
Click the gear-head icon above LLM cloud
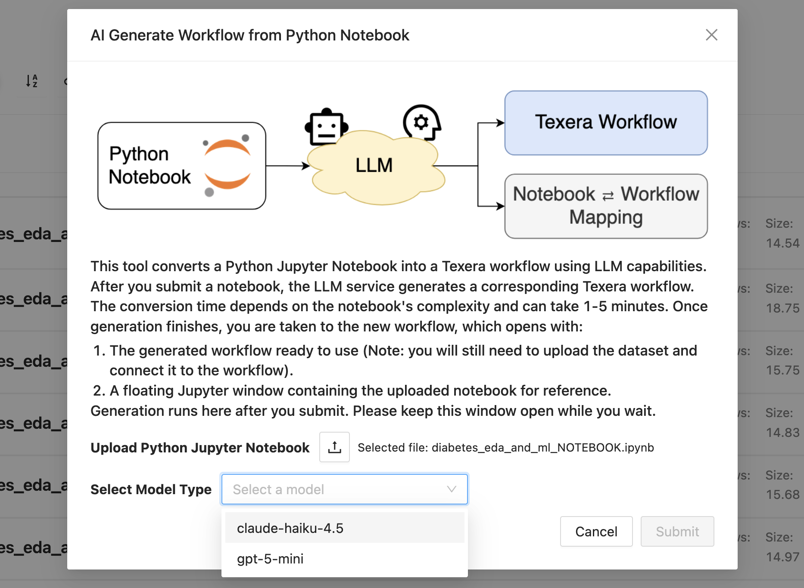422,122
